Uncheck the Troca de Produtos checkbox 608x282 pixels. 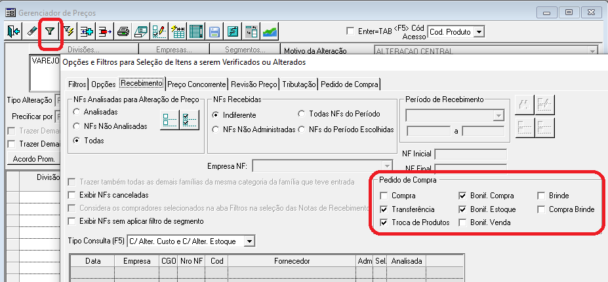tap(384, 222)
